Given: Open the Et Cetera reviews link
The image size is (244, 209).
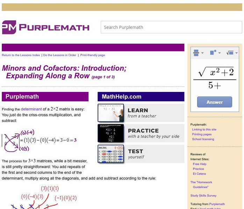Looking at the screenshot, I should (x=199, y=174).
